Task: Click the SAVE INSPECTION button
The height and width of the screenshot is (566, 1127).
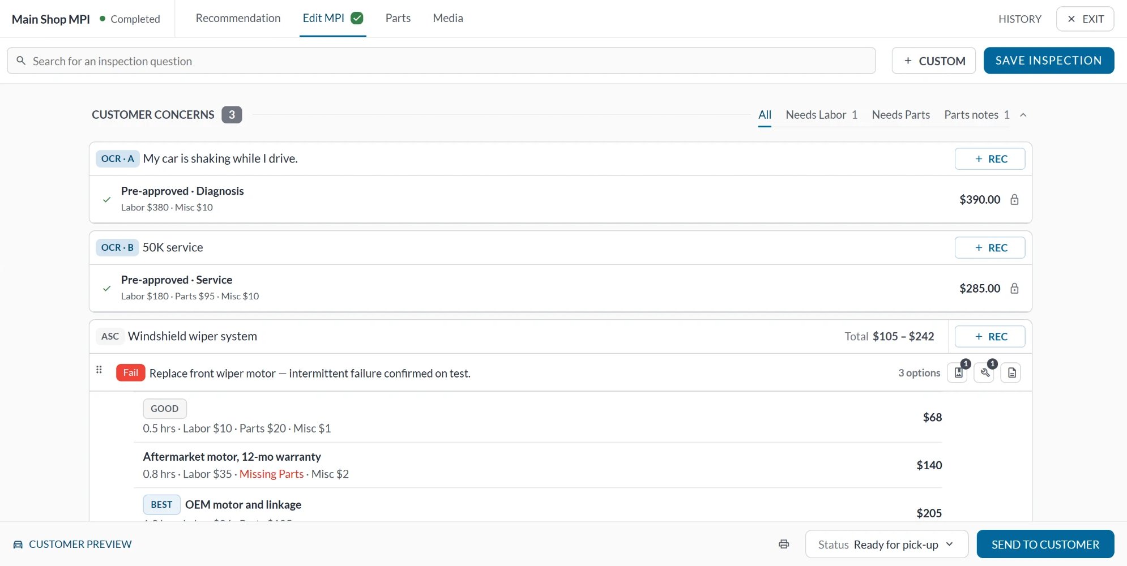Action: click(1049, 61)
